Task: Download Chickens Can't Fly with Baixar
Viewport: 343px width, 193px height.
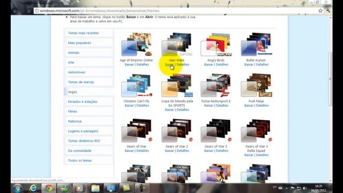Action: (129, 106)
